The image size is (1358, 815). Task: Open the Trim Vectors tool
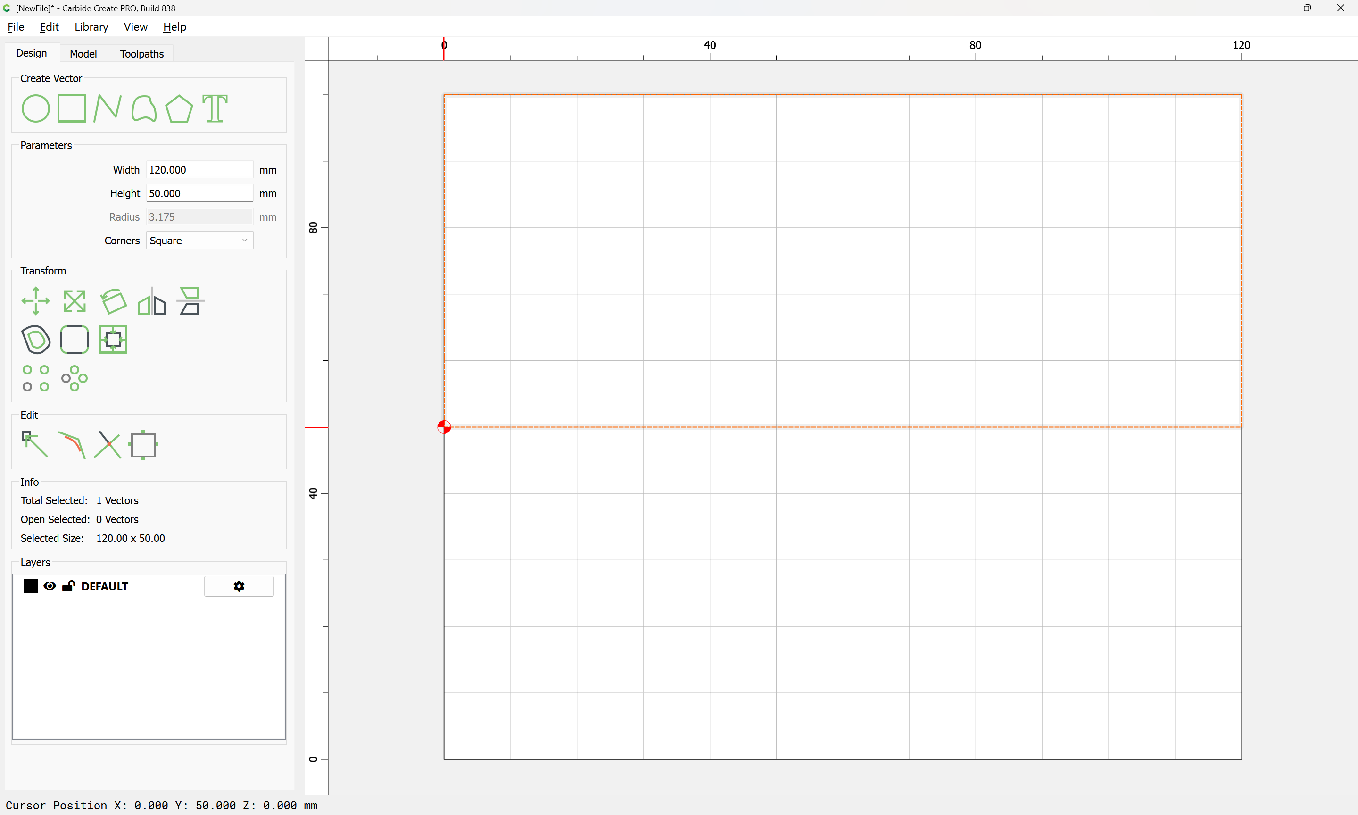point(107,444)
